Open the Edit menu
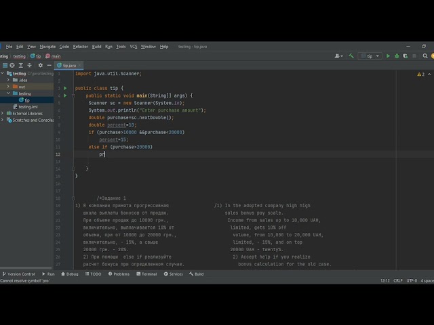This screenshot has width=434, height=325. pyautogui.click(x=20, y=47)
